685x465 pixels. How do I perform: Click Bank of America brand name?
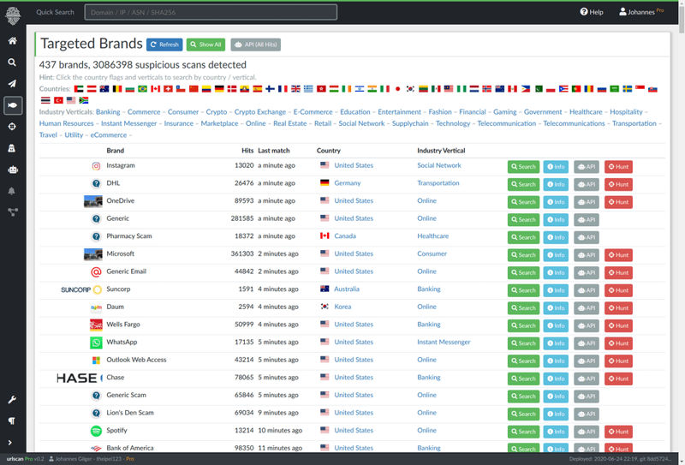[130, 448]
